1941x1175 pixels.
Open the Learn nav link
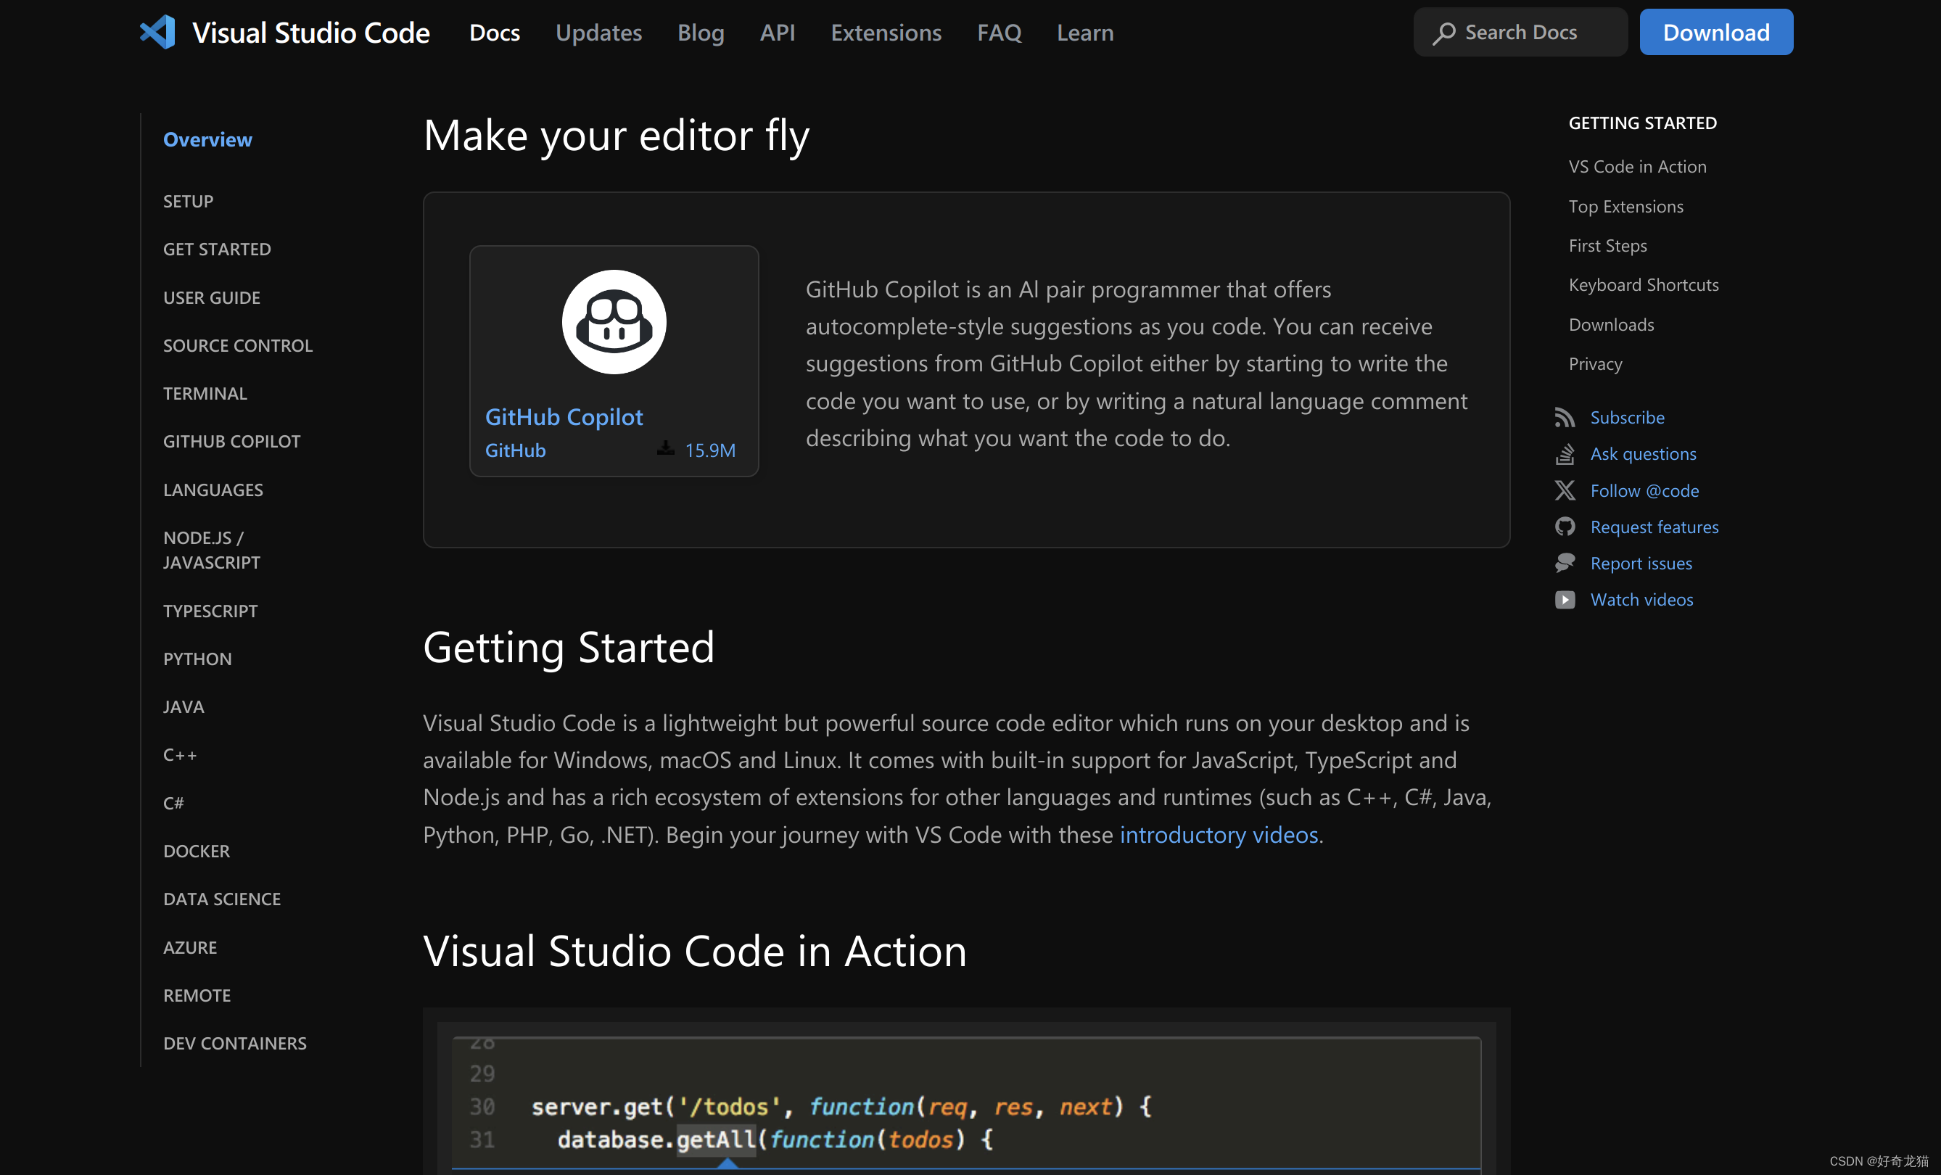pos(1084,33)
